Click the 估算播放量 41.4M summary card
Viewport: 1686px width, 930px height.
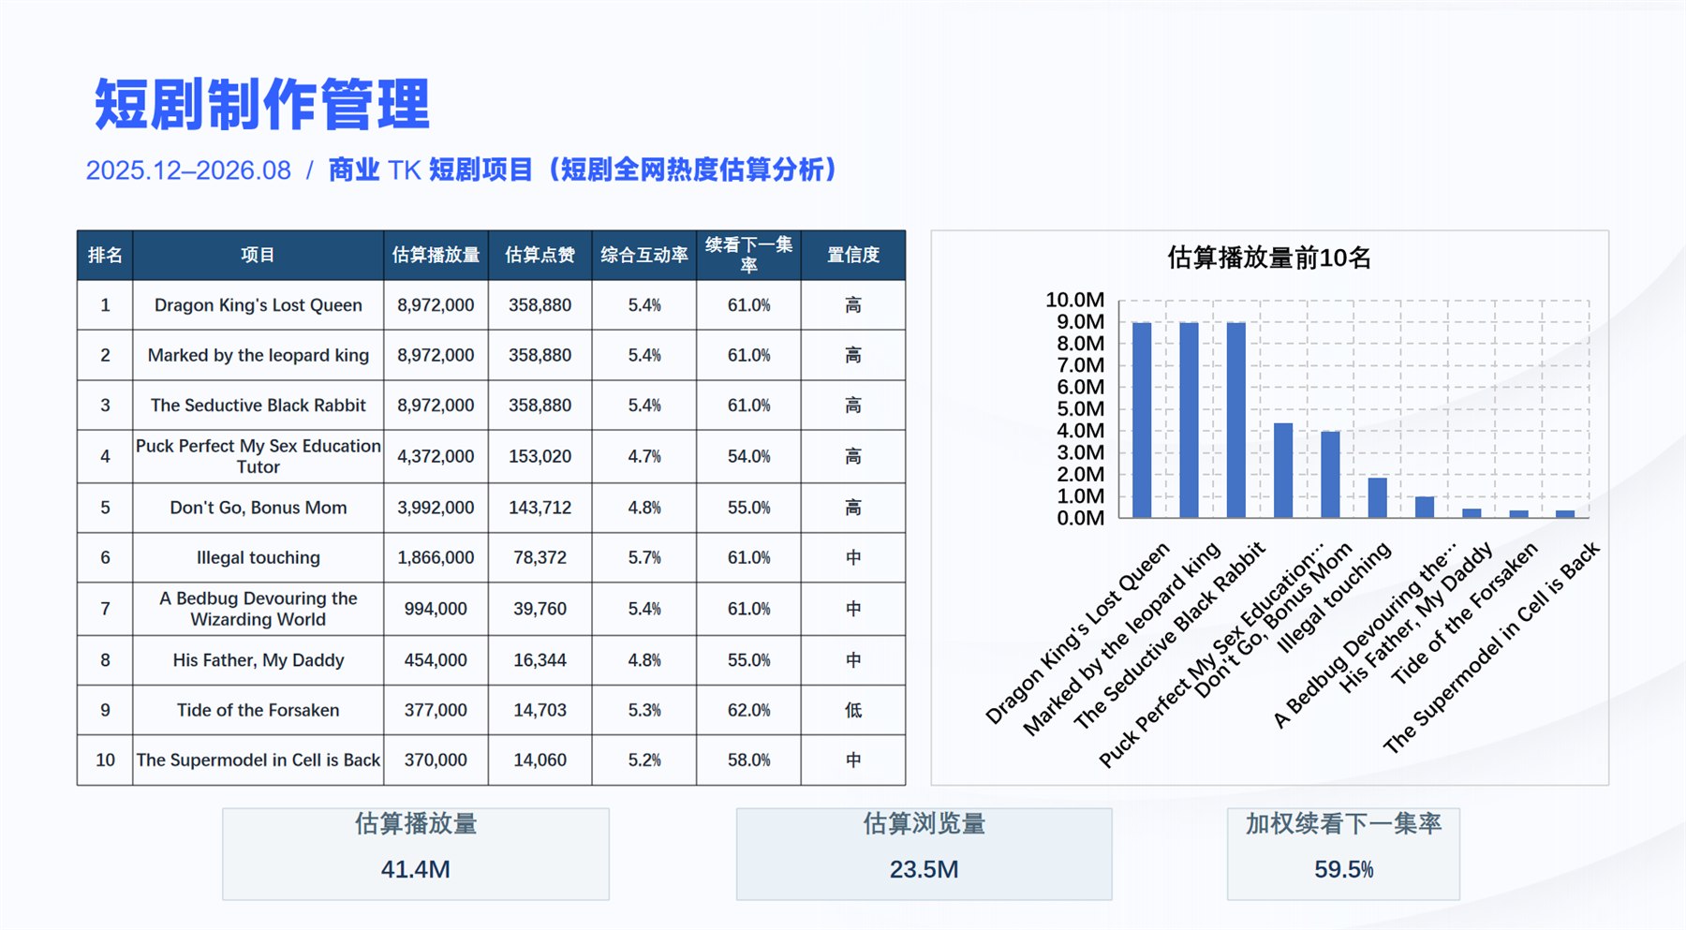tap(416, 854)
